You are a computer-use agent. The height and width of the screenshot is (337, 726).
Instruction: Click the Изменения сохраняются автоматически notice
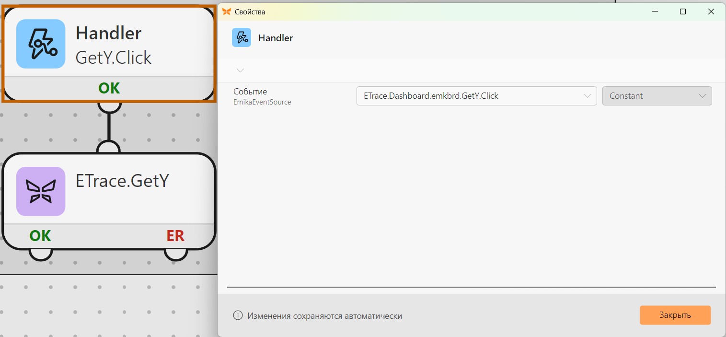324,316
